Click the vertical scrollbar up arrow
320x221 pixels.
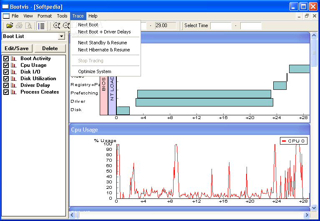coord(314,36)
